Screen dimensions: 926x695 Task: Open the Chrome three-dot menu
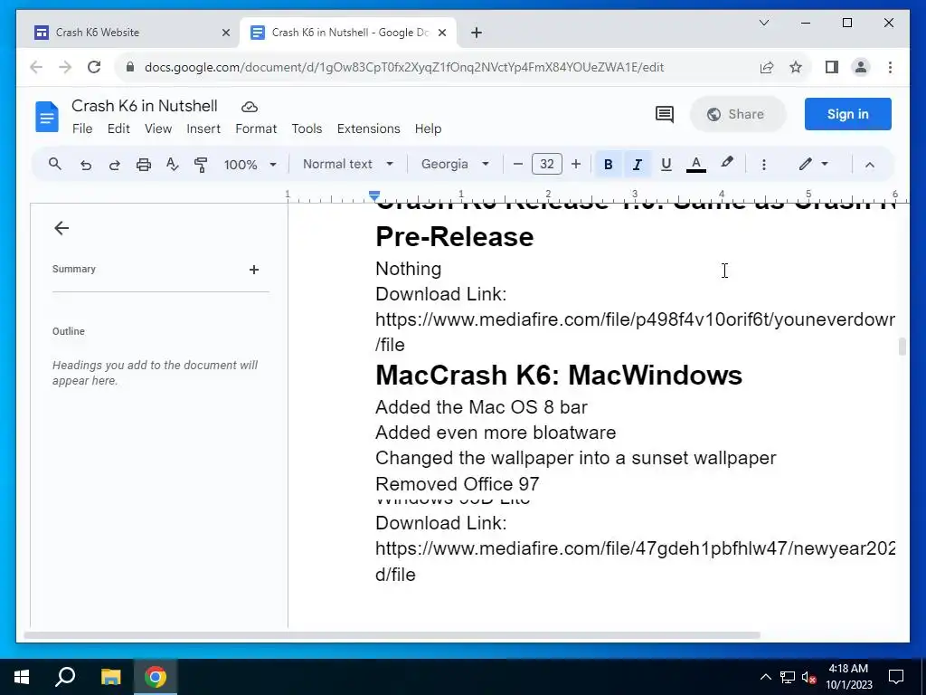tap(890, 67)
